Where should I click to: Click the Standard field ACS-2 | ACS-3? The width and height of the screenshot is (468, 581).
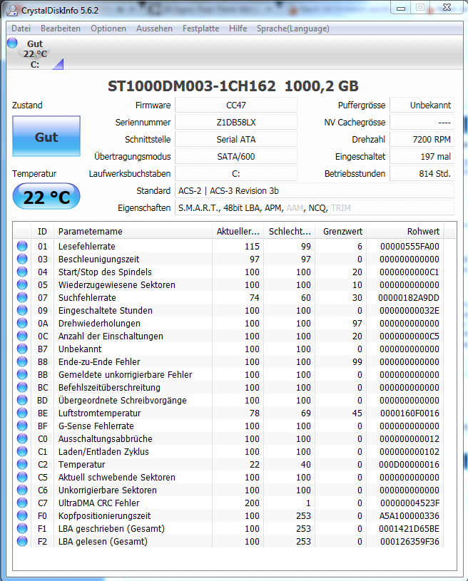click(x=315, y=190)
